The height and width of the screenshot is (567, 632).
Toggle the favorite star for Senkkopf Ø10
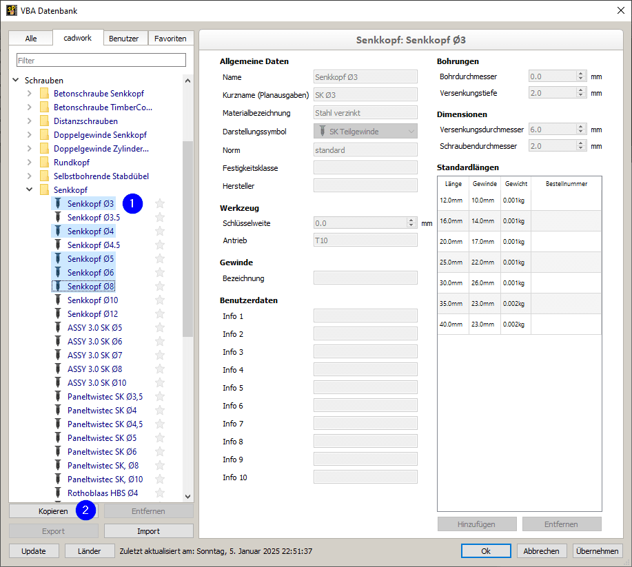pos(160,300)
